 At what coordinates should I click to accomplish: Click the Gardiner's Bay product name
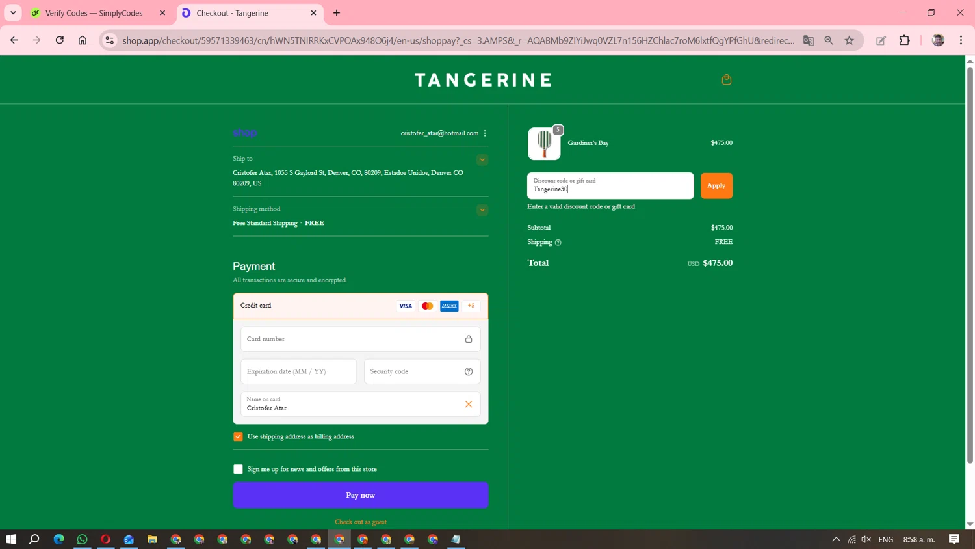tap(588, 143)
